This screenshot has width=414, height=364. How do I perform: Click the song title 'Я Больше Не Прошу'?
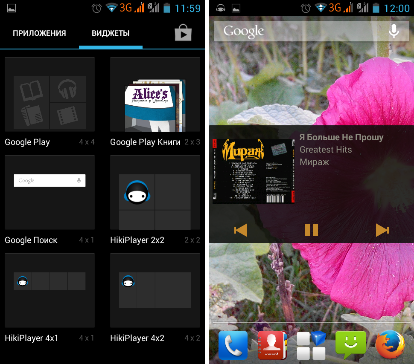pos(341,137)
